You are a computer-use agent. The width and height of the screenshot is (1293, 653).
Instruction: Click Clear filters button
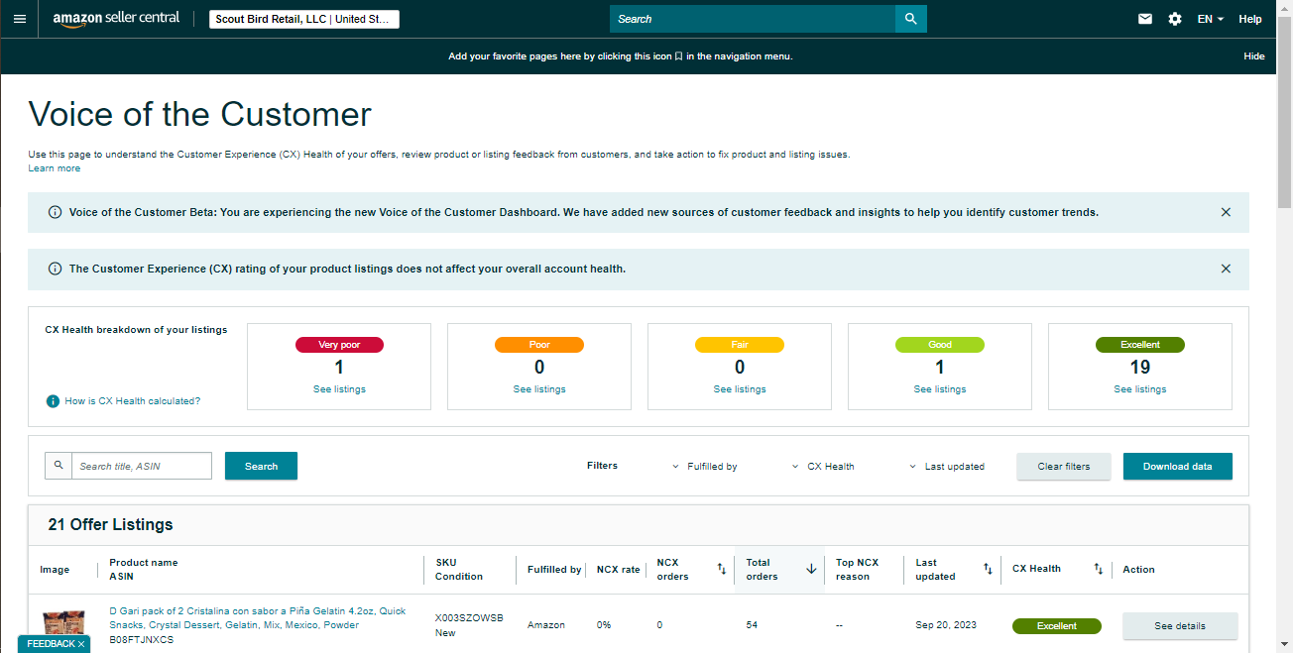[1064, 466]
